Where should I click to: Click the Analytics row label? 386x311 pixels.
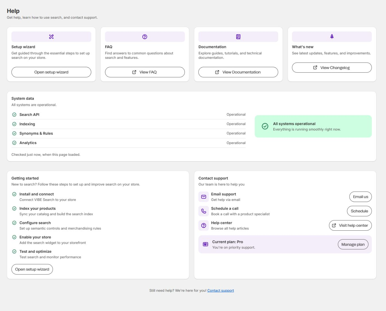tap(28, 143)
